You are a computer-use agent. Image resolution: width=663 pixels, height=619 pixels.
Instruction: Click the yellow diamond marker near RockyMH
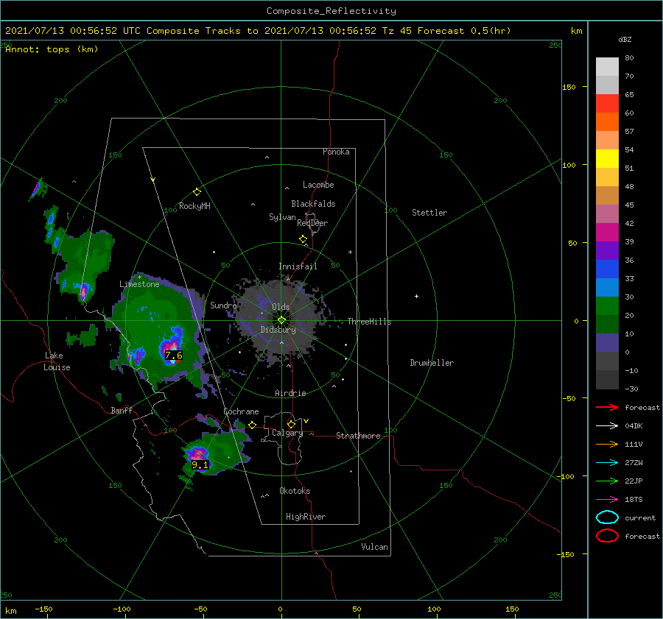point(197,192)
